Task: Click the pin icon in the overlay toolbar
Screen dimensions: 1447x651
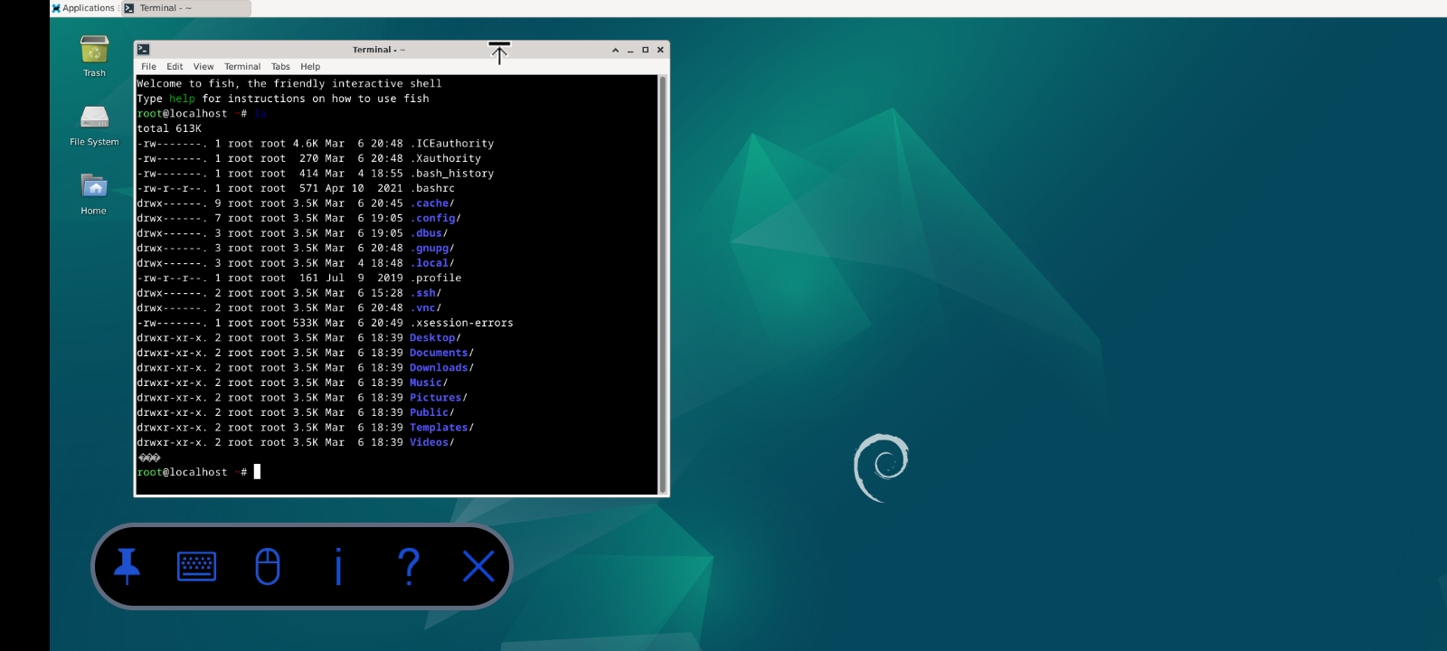Action: point(127,567)
